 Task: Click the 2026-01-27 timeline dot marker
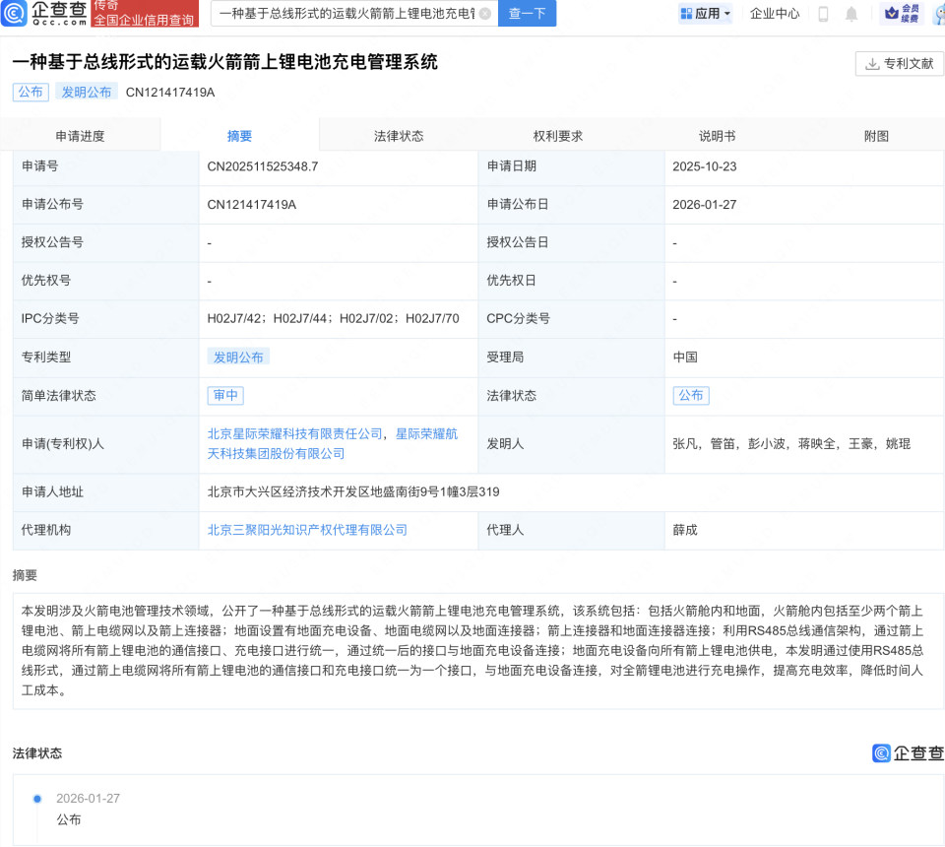[x=36, y=799]
